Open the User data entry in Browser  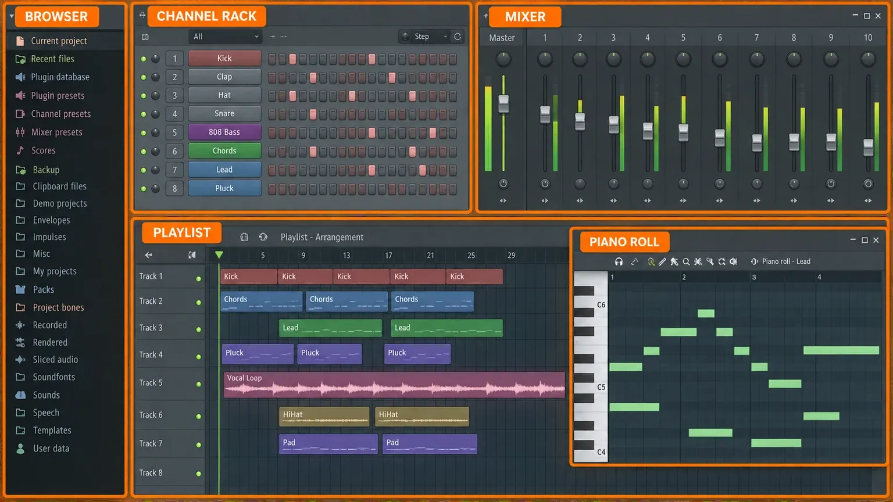pos(51,449)
